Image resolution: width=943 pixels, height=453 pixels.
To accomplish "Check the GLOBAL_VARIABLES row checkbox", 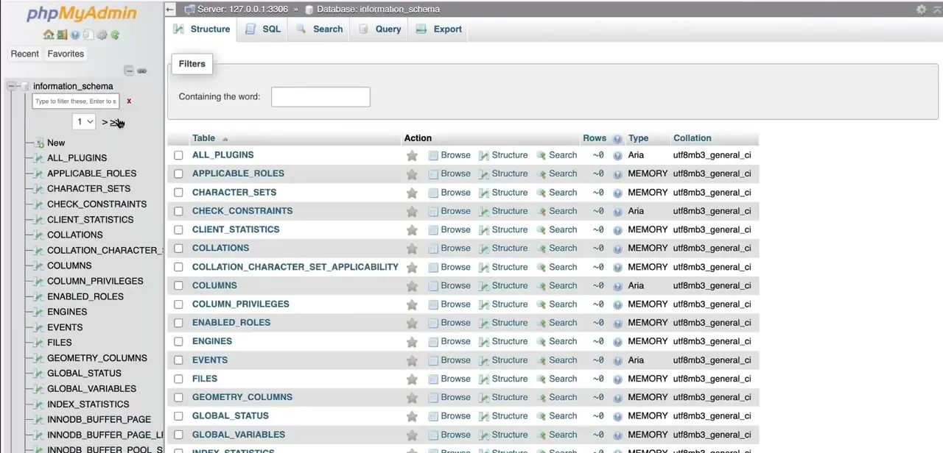I will tap(178, 435).
